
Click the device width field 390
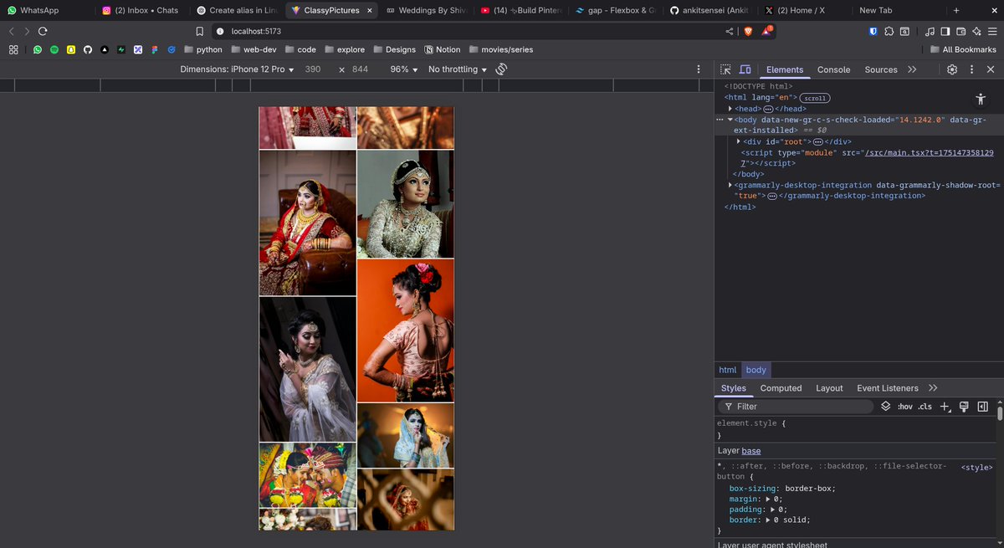(313, 69)
